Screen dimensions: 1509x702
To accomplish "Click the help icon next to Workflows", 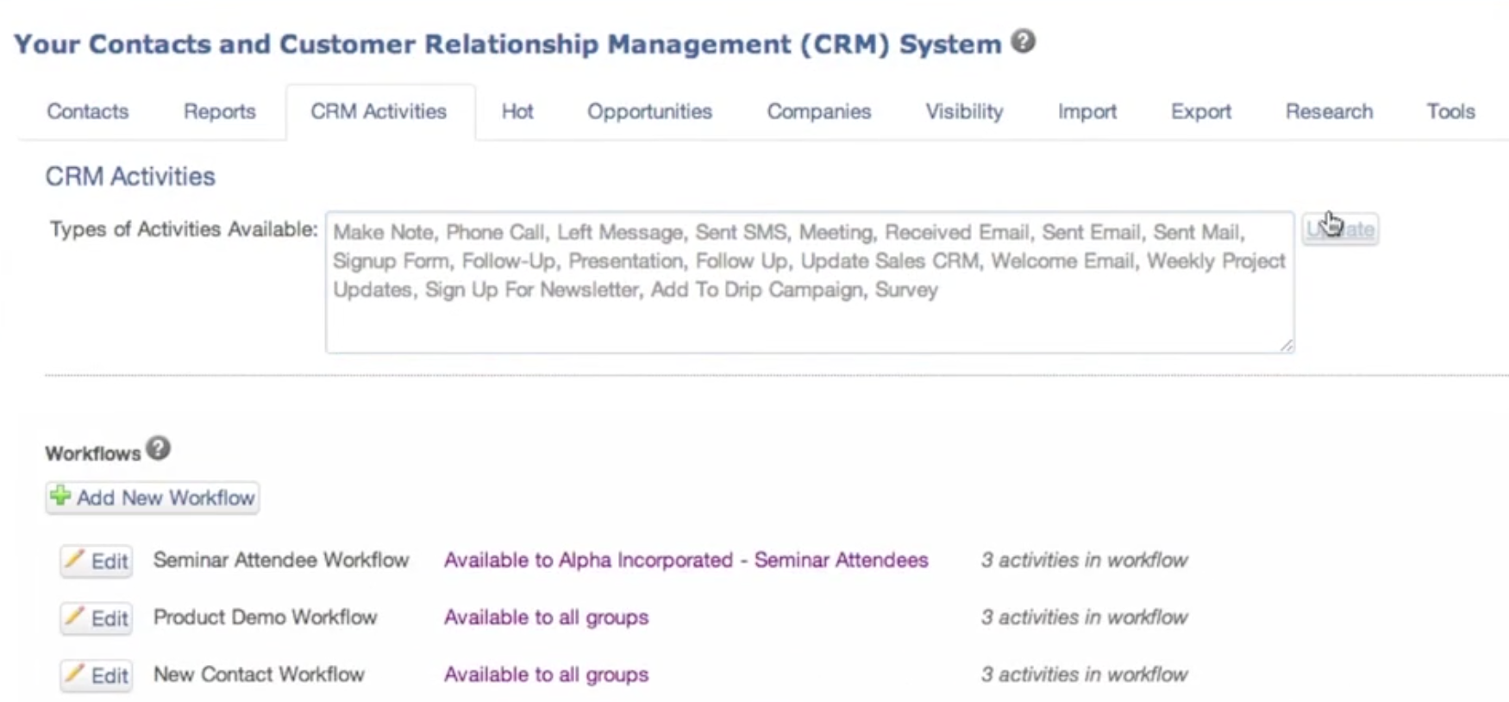I will pos(158,448).
